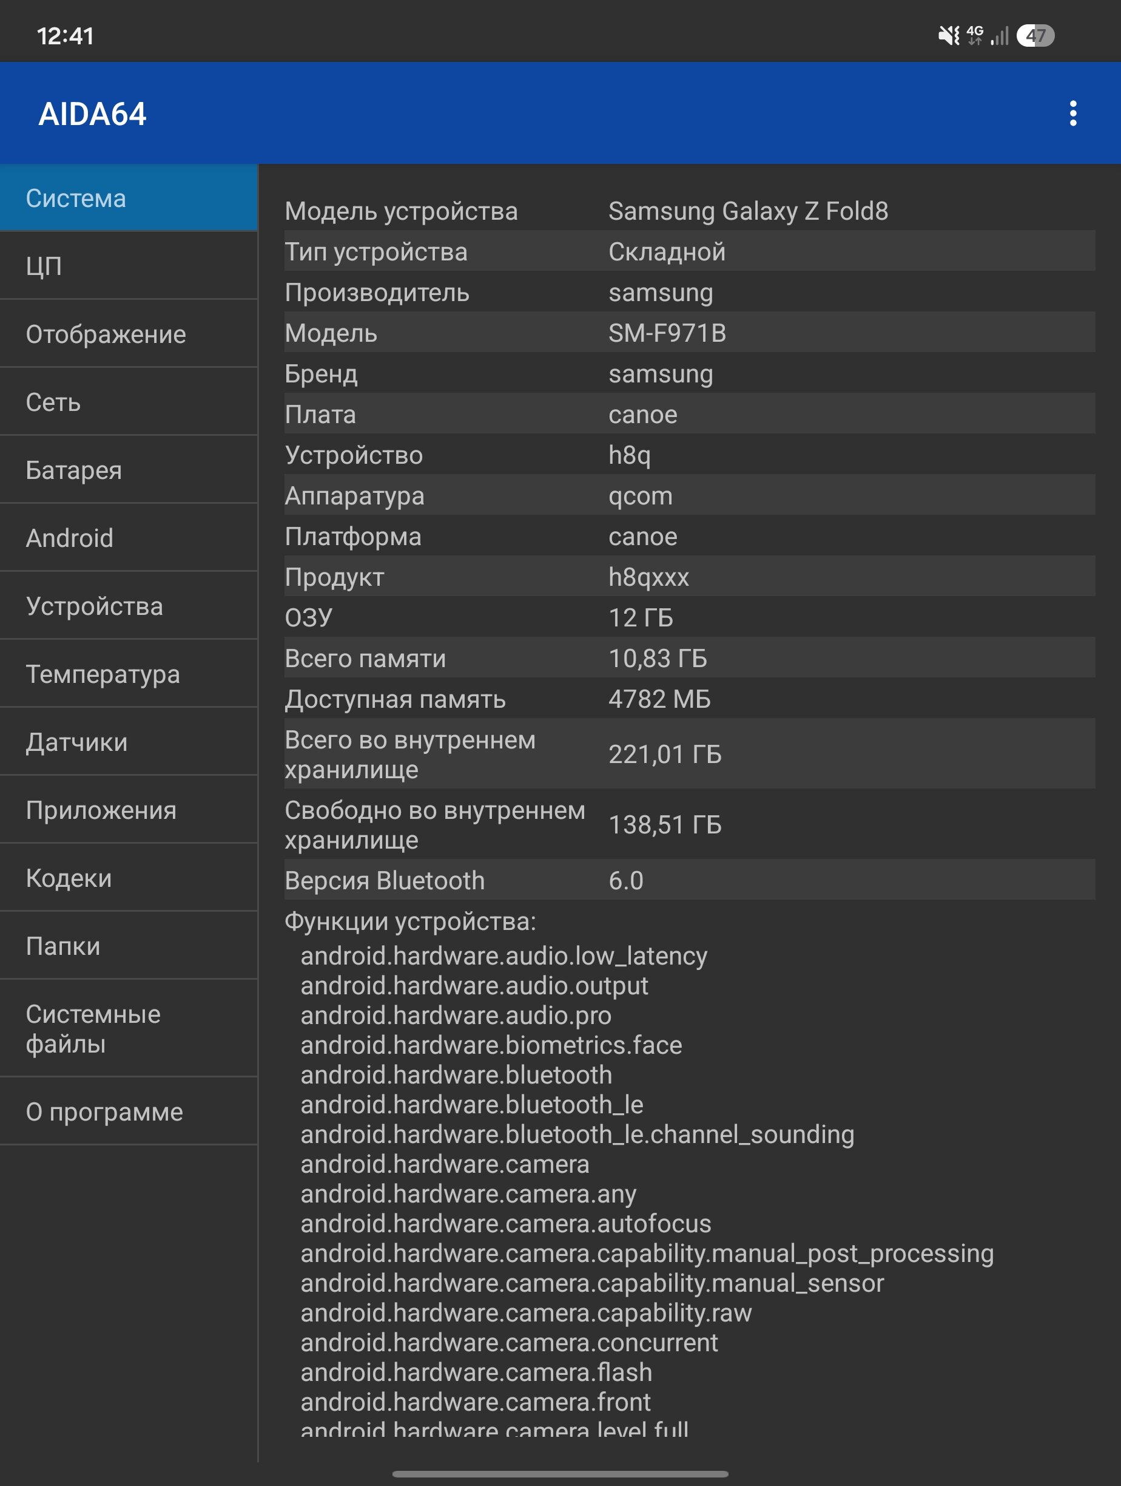The height and width of the screenshot is (1486, 1121).
Task: Tap the value Складной
Action: point(667,252)
